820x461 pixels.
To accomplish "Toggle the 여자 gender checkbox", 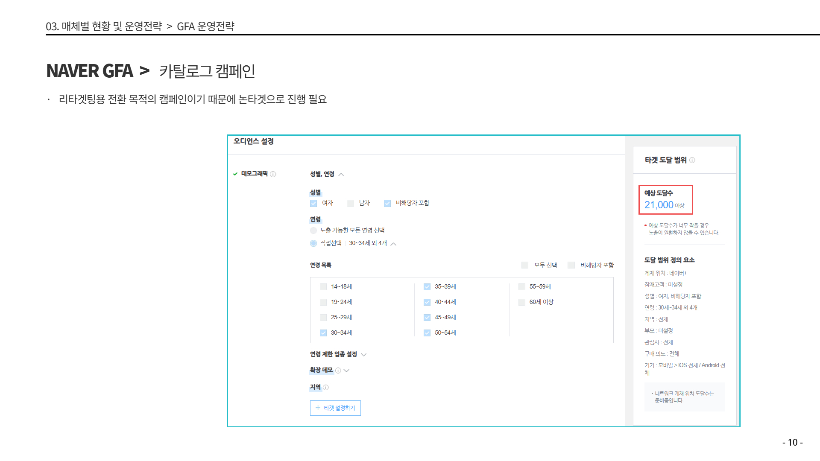I will (313, 203).
